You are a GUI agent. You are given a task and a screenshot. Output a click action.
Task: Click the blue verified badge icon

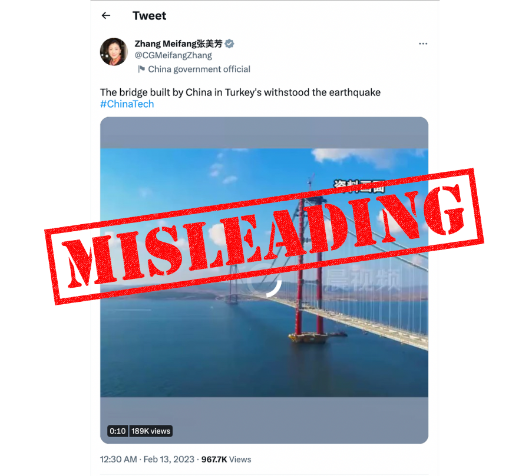pyautogui.click(x=229, y=44)
